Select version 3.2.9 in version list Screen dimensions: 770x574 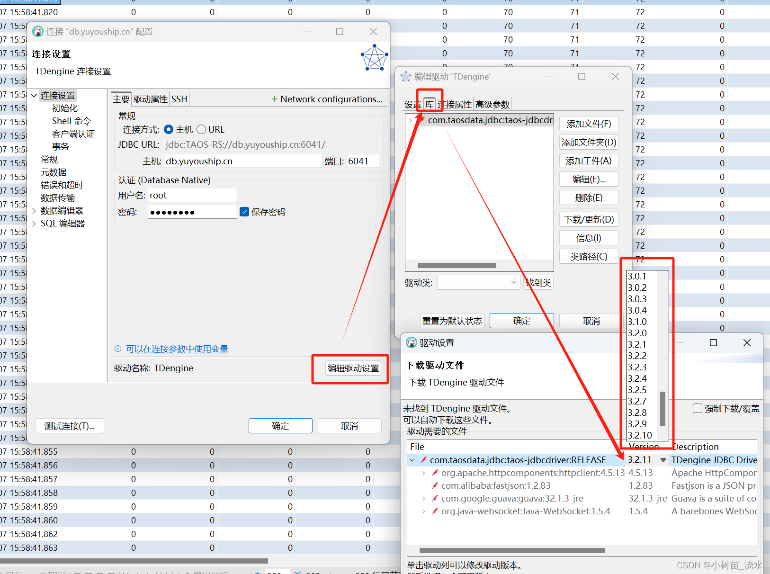tap(637, 424)
